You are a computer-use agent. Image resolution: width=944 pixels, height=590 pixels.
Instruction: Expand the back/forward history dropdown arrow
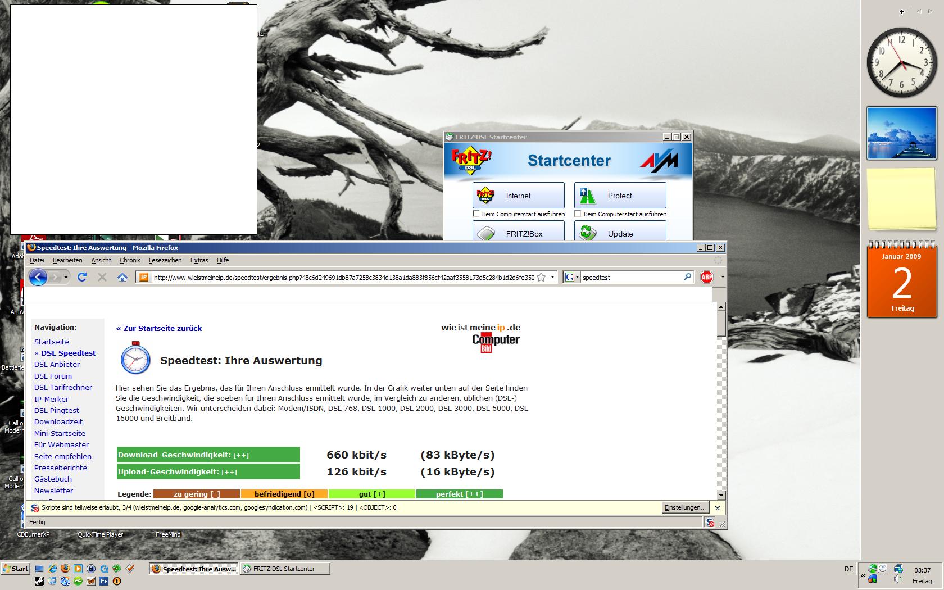[x=66, y=277]
